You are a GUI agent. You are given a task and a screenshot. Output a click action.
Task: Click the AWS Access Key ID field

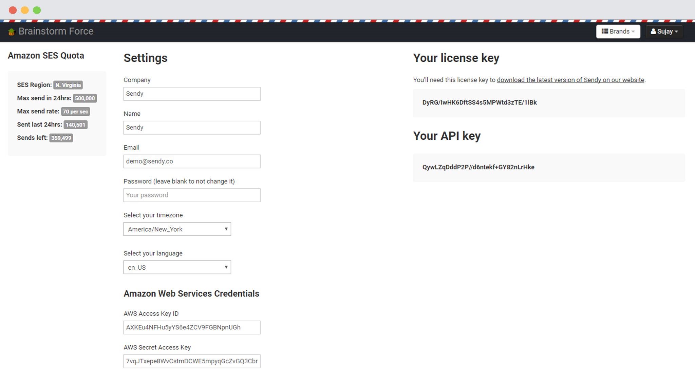point(192,327)
